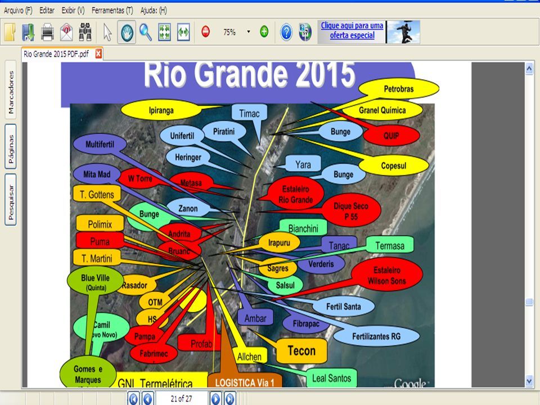
Task: Open search with binoculars icon
Action: tap(85, 32)
